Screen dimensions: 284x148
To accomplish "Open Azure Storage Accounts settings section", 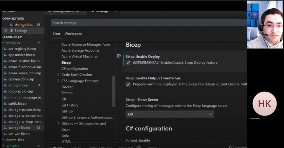I will pyautogui.click(x=80, y=51).
